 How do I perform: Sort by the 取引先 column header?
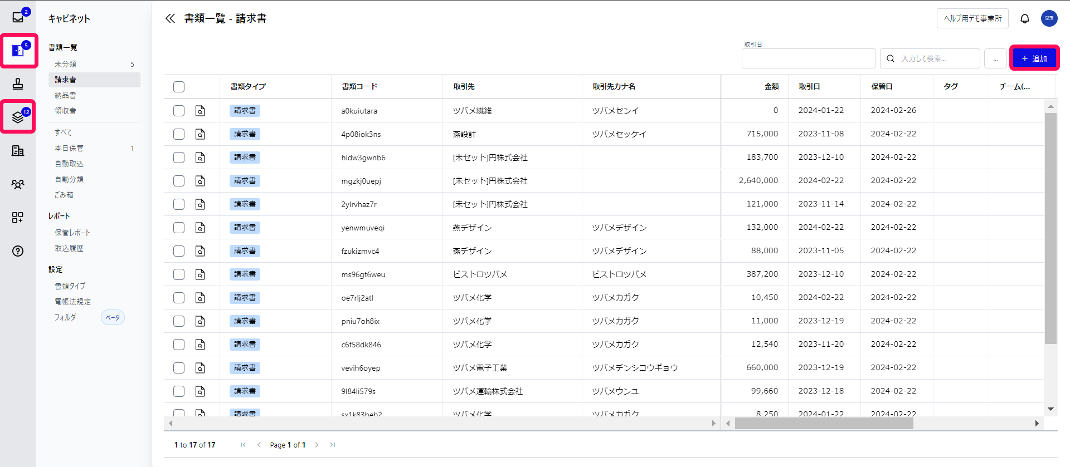(x=464, y=86)
